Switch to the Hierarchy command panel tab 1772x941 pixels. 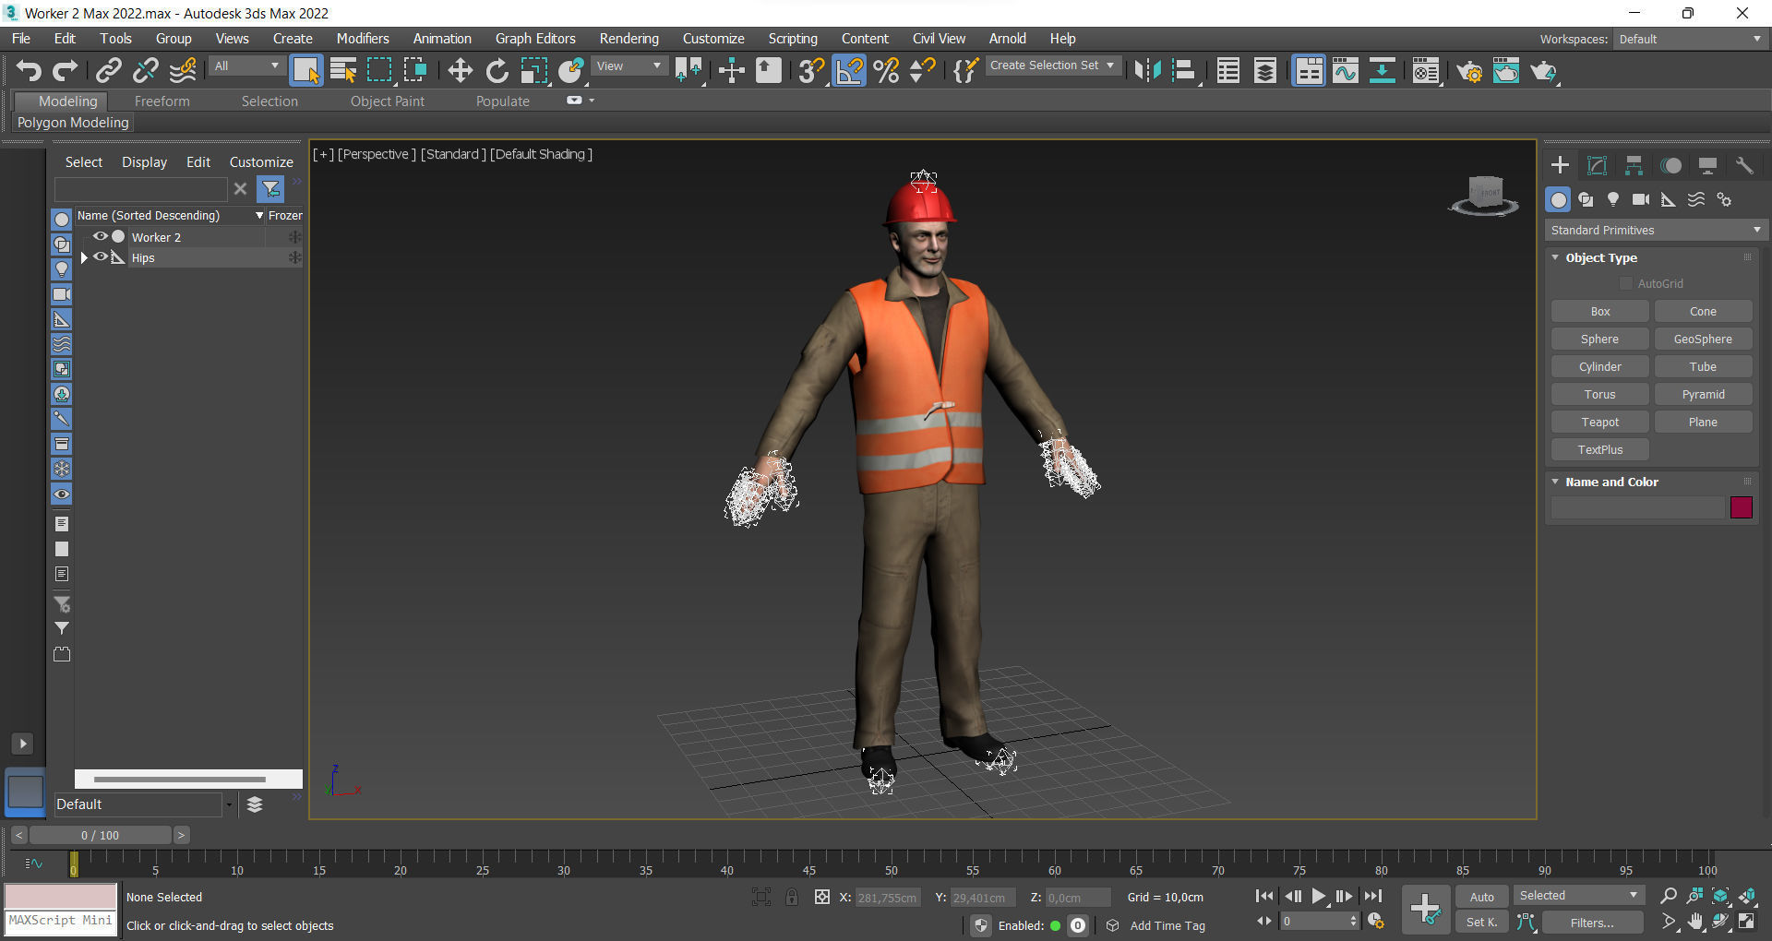point(1634,165)
